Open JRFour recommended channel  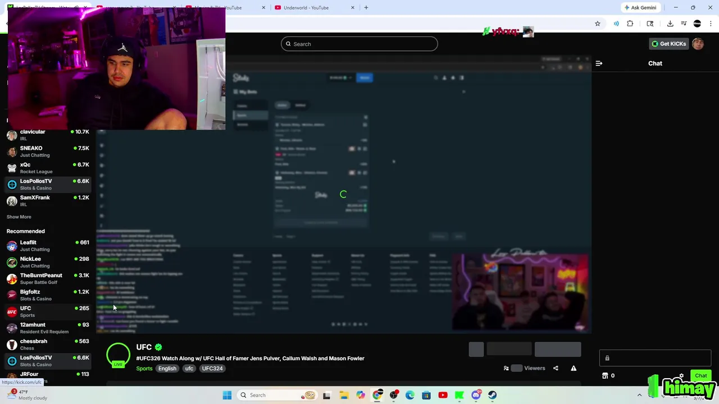pyautogui.click(x=48, y=376)
